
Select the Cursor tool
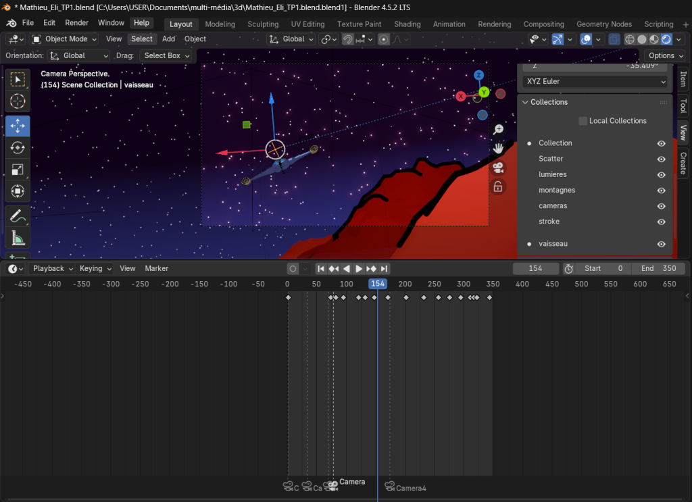tap(18, 101)
